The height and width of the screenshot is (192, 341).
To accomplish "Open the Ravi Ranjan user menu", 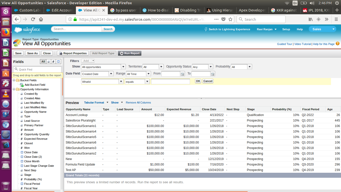I will (267, 29).
